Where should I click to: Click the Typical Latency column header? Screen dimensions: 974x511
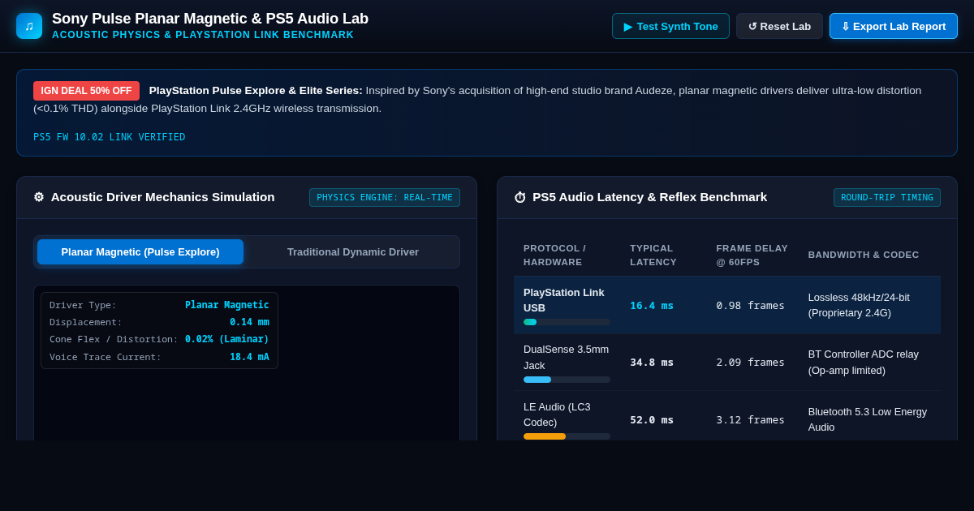tap(653, 255)
